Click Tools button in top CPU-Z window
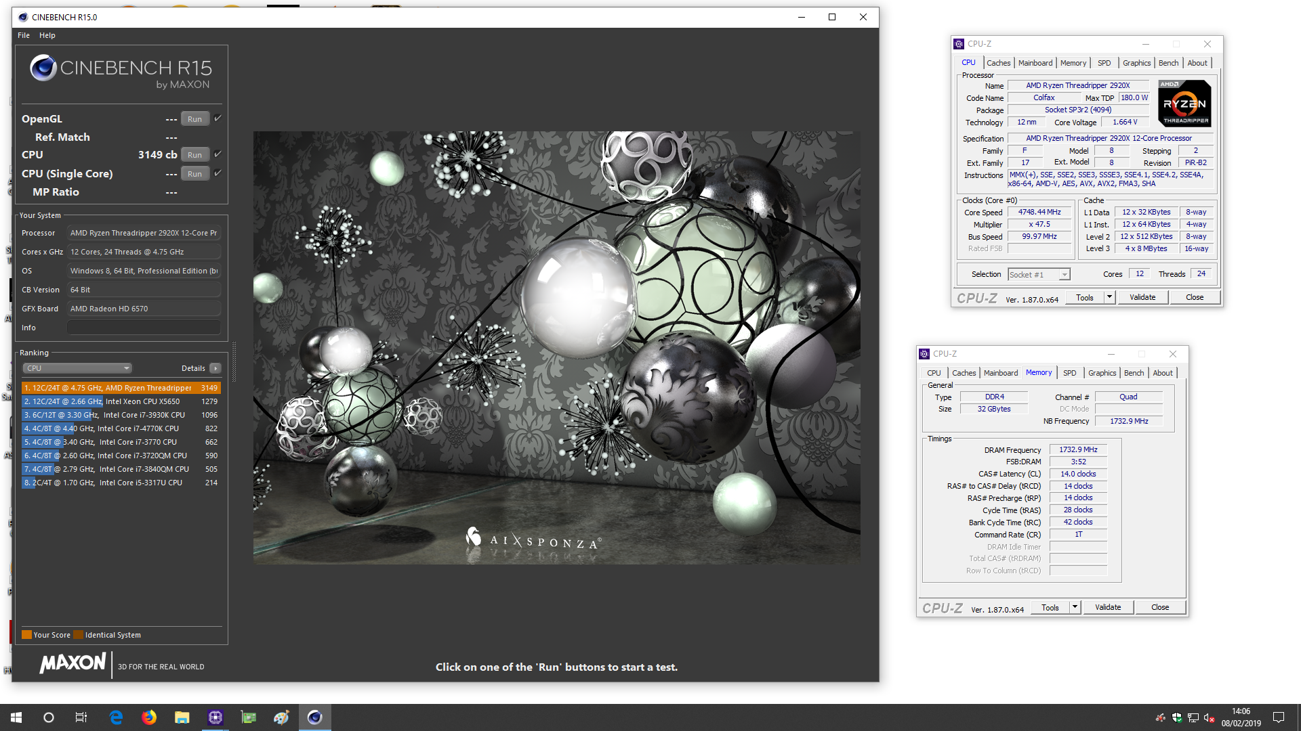This screenshot has height=731, width=1301. pyautogui.click(x=1085, y=297)
